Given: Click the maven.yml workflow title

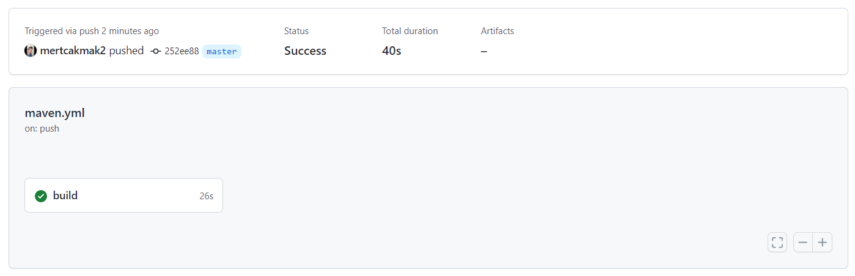Looking at the screenshot, I should pyautogui.click(x=54, y=113).
